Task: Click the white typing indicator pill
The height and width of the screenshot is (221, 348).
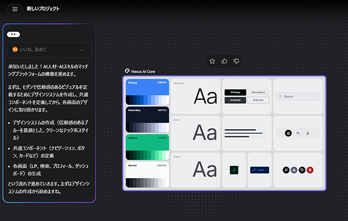Action: (x=13, y=34)
